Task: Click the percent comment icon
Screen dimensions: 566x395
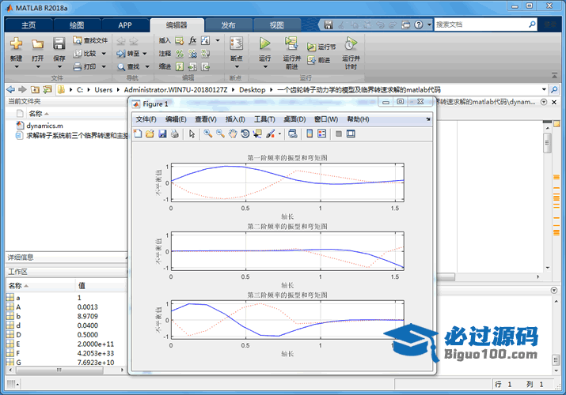Action: pos(180,54)
